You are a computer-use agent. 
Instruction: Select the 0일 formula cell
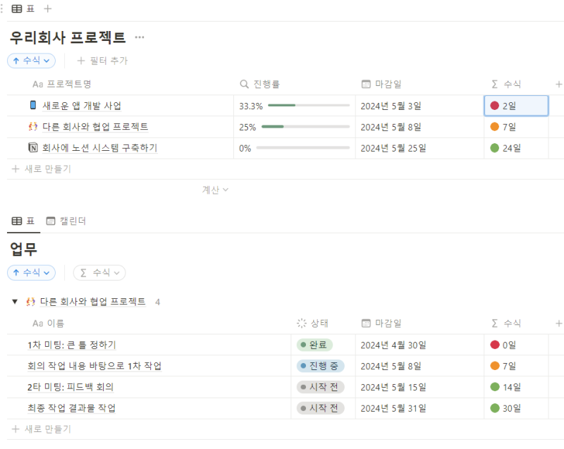516,345
